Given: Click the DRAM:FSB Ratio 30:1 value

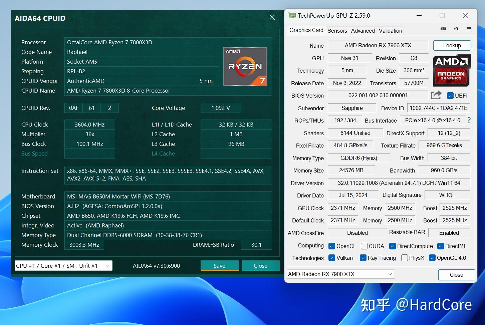Looking at the screenshot, I should click(x=256, y=245).
